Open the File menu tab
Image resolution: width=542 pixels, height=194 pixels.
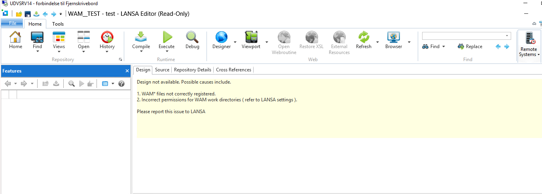tap(12, 23)
